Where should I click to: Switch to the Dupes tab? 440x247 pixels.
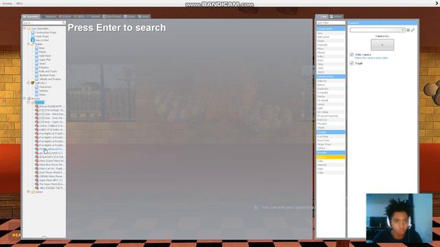130,16
